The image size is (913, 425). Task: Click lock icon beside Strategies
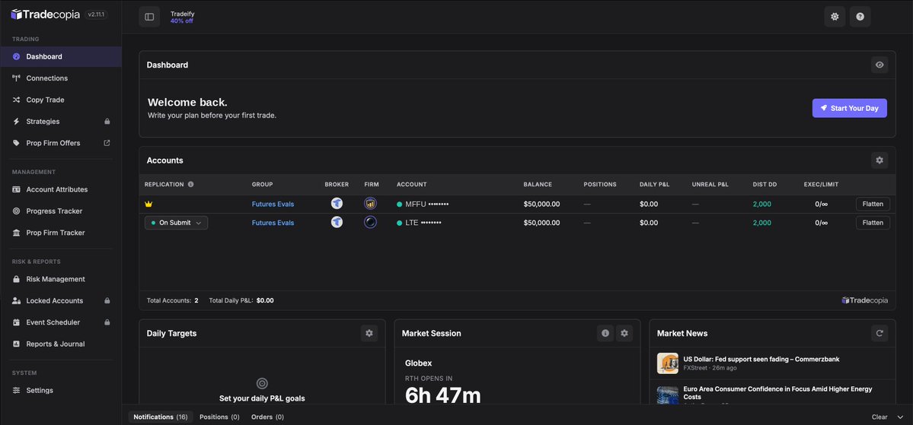[107, 122]
